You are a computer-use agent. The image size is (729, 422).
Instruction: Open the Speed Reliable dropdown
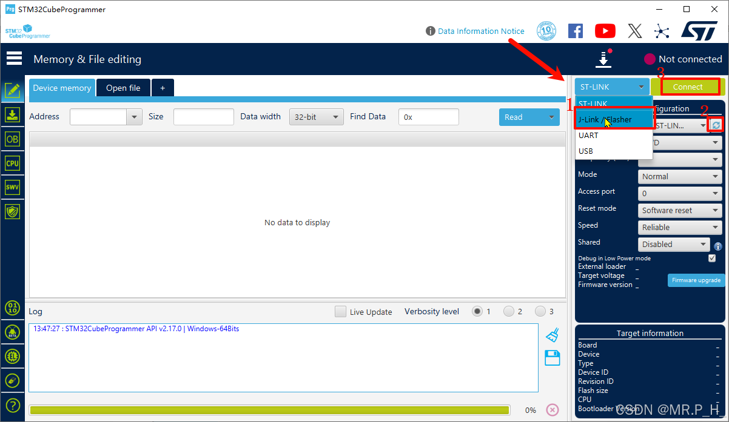680,227
